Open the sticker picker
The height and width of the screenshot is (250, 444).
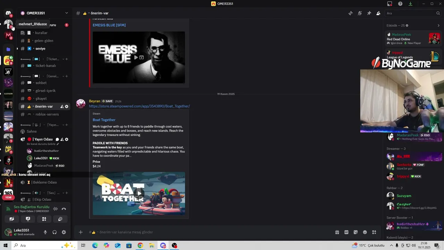click(356, 232)
